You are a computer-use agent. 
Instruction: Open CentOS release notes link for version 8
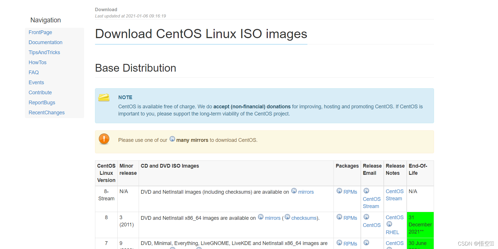395,217
